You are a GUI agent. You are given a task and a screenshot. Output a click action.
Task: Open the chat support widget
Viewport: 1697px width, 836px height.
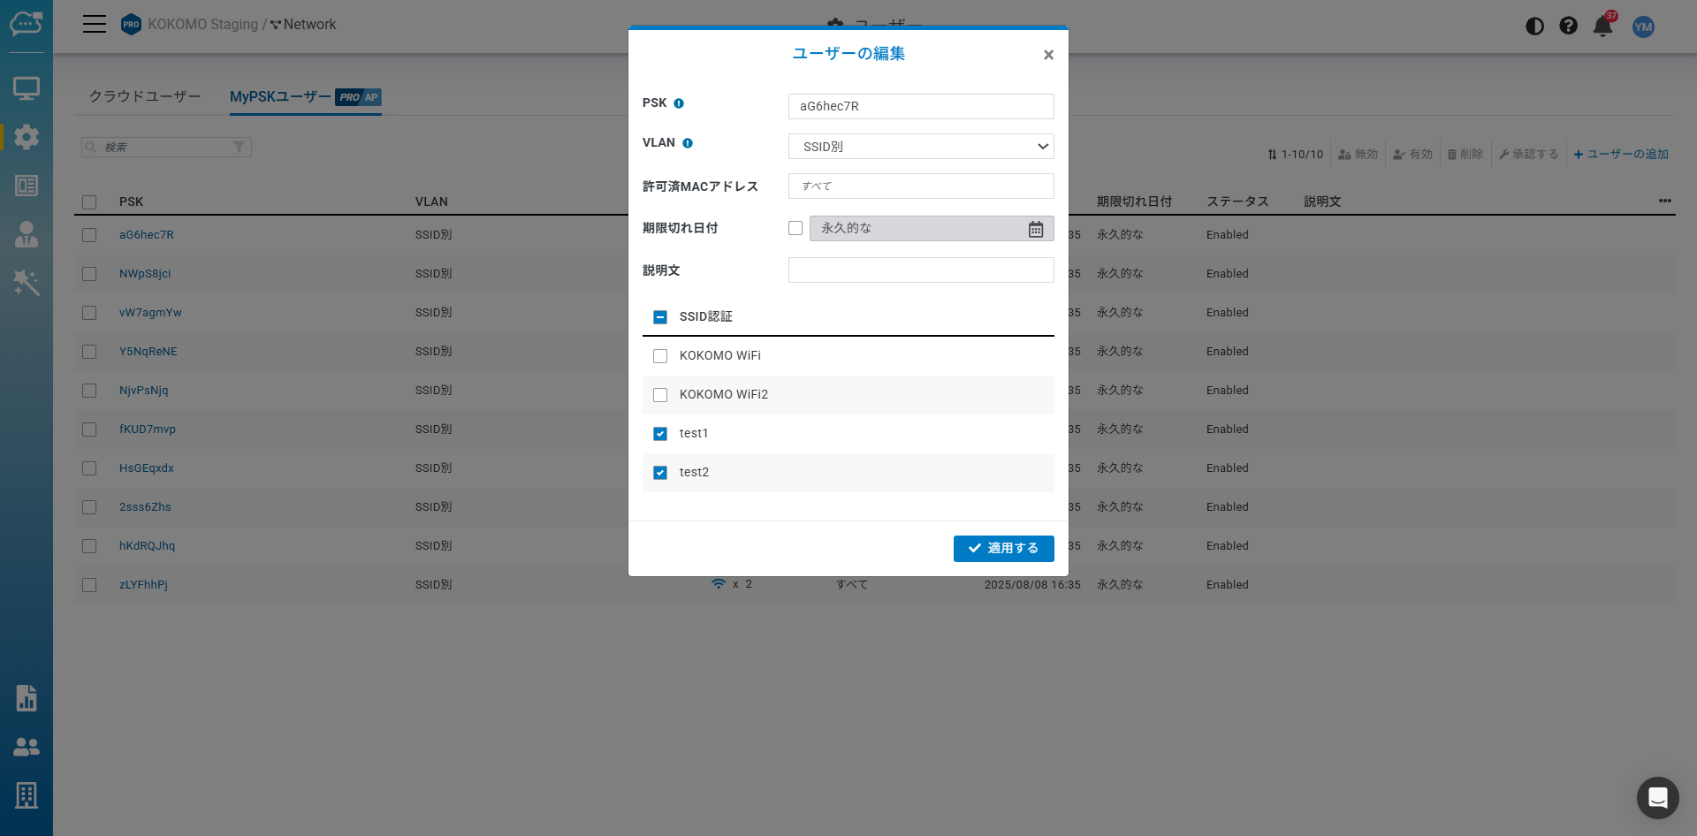tap(1657, 798)
